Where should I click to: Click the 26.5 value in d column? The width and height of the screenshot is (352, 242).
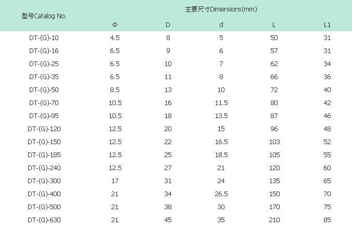[x=221, y=194]
